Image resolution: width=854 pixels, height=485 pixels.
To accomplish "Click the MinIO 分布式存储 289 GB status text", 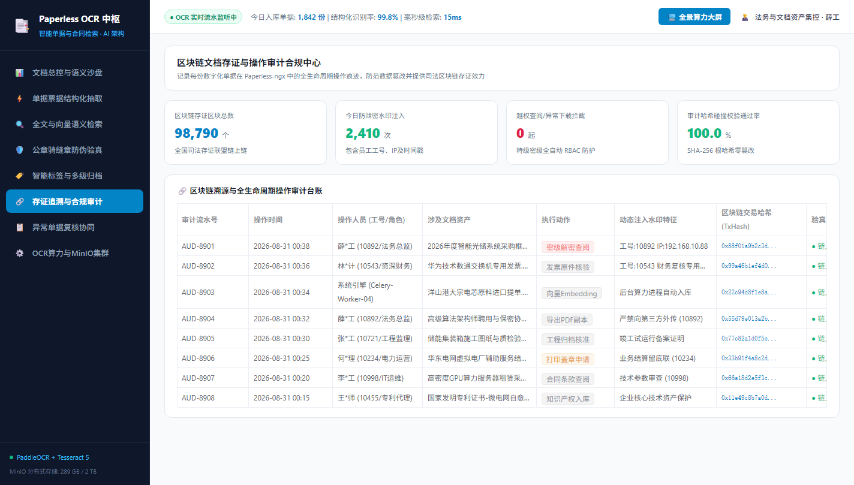I will tap(53, 472).
